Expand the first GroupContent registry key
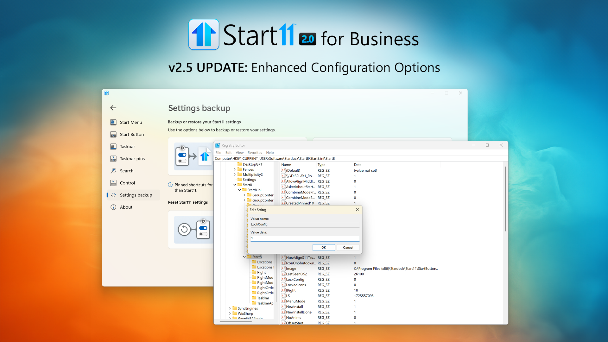Image resolution: width=608 pixels, height=342 pixels. point(244,195)
